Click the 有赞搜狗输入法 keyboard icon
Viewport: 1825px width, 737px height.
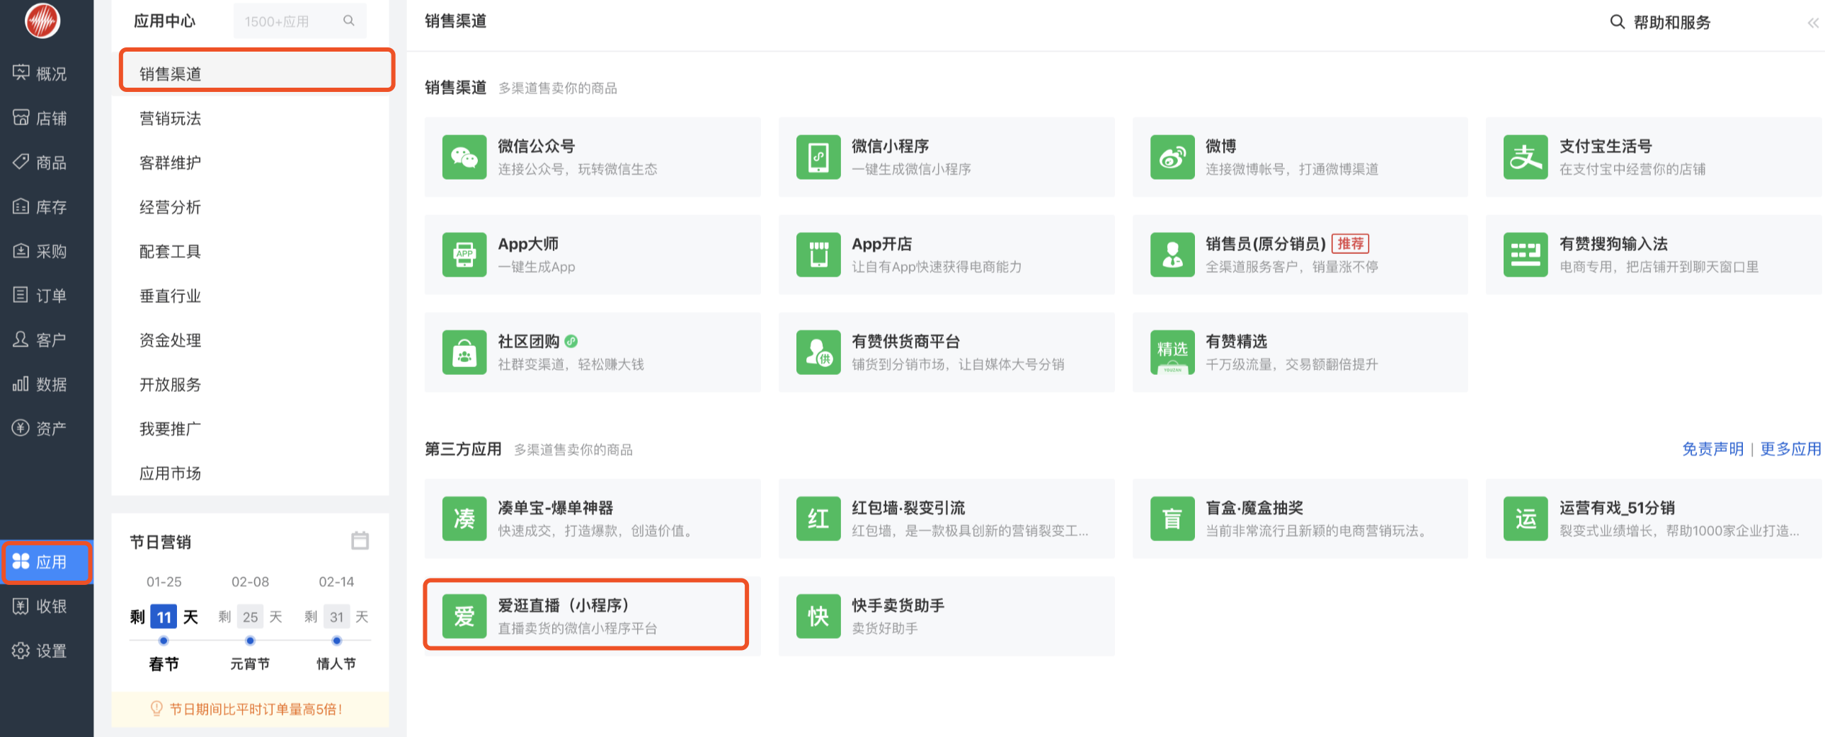(x=1526, y=255)
